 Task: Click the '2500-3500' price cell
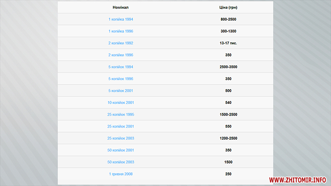tap(228, 67)
